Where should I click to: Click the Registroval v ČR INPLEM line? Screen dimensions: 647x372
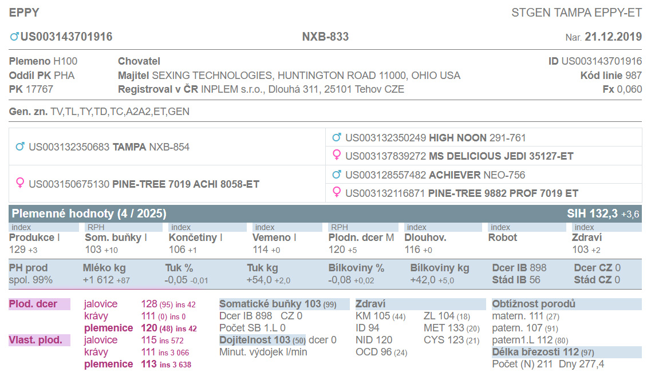(261, 89)
